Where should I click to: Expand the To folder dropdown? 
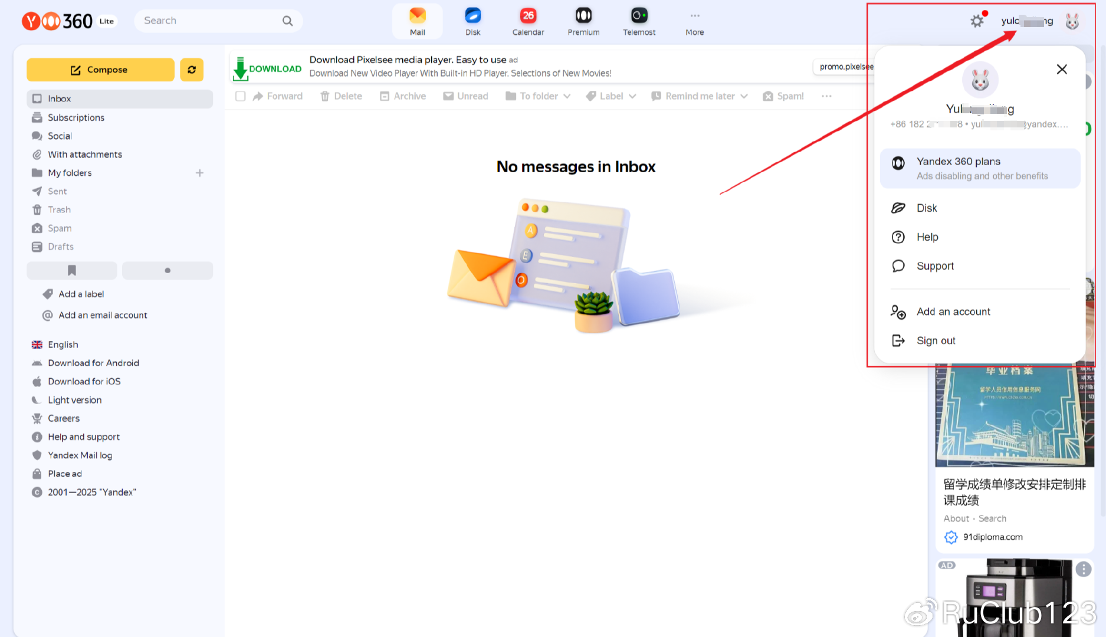(x=538, y=96)
